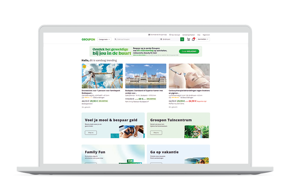Open the Carboxytherapie treatment deal image

coord(189,76)
